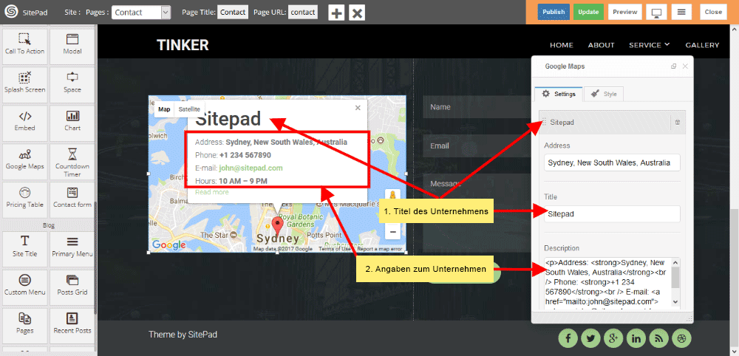Screen dimensions: 739x356
Task: Delete the Sitepad marker item
Action: [x=678, y=122]
